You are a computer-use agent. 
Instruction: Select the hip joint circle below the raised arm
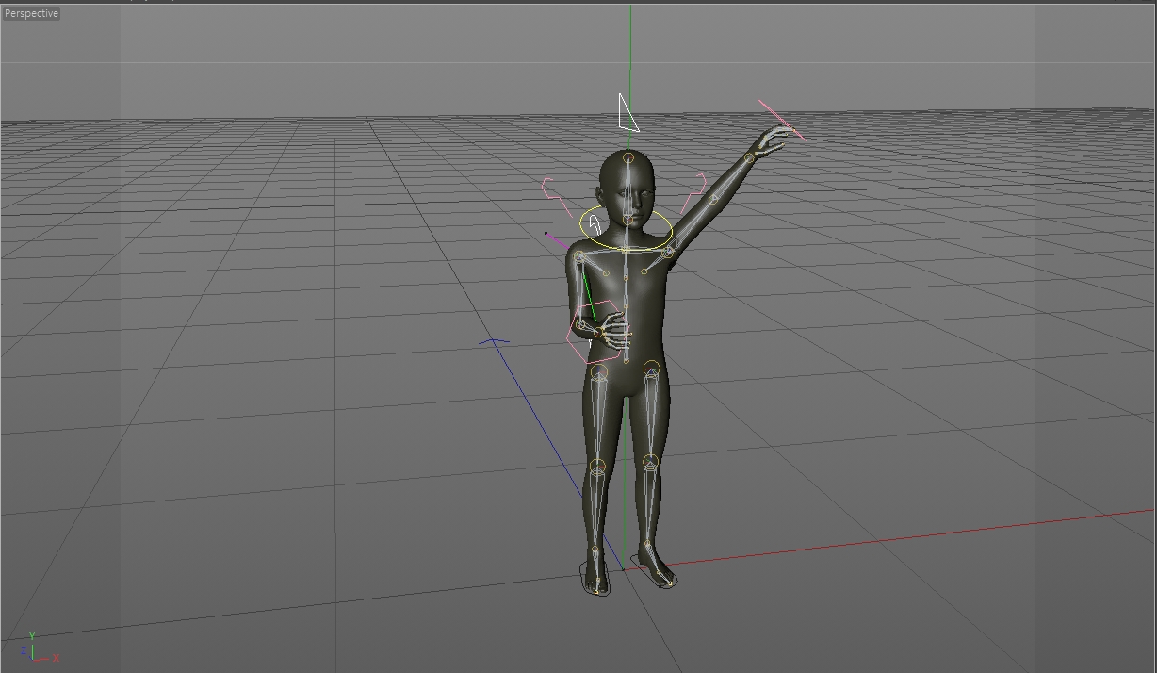point(651,369)
